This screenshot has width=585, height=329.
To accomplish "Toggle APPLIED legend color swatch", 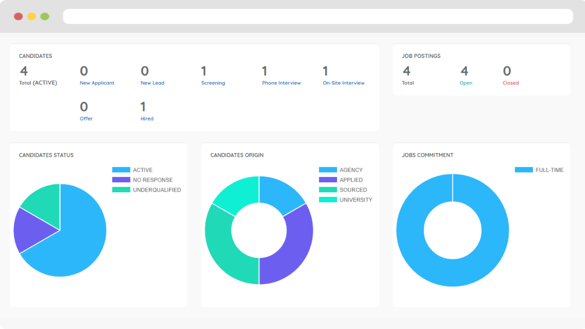I will 327,180.
